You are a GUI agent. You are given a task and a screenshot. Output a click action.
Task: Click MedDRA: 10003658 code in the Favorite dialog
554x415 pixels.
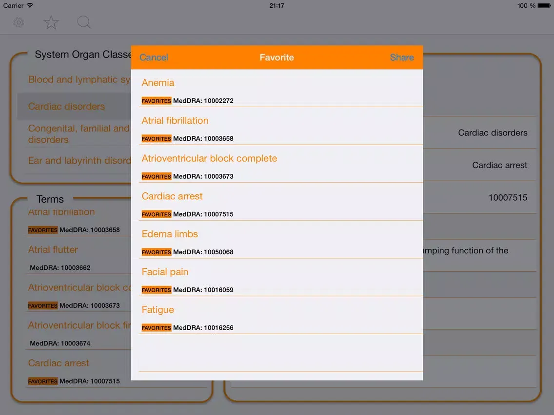(x=203, y=139)
